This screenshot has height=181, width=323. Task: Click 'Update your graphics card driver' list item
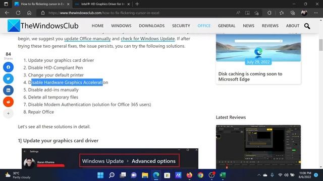coord(61,60)
